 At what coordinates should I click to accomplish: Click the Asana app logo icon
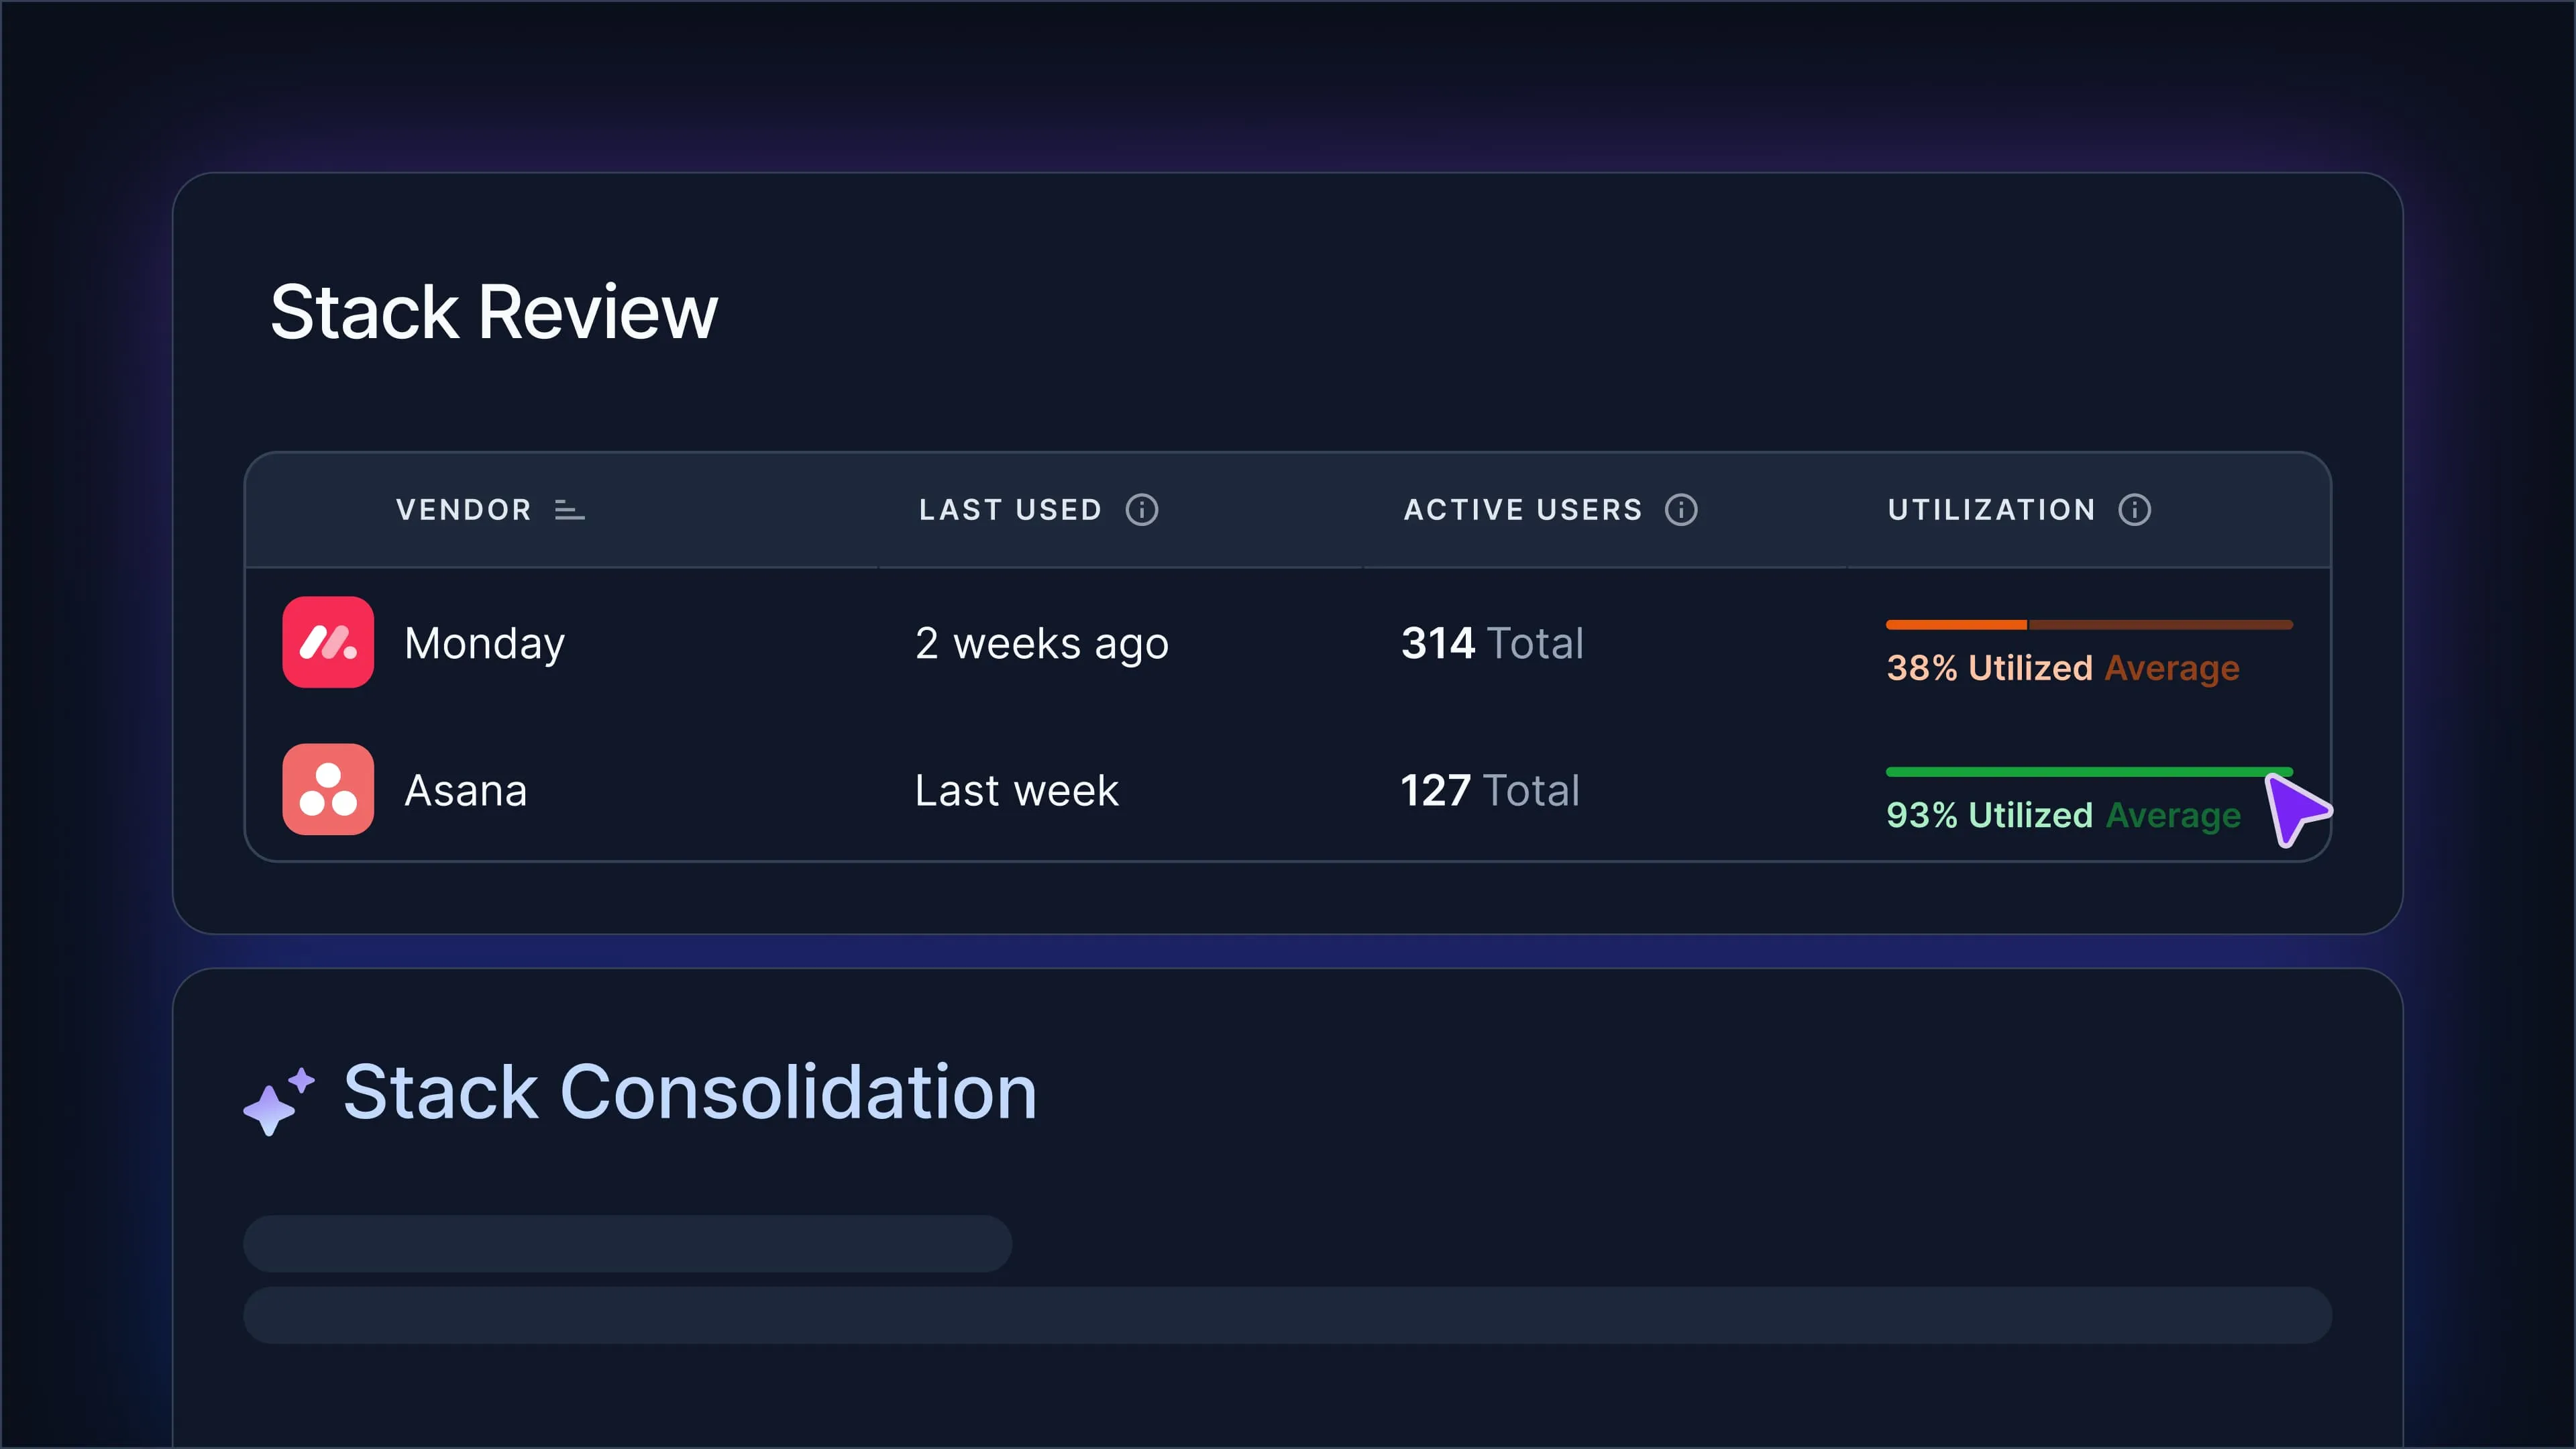328,789
